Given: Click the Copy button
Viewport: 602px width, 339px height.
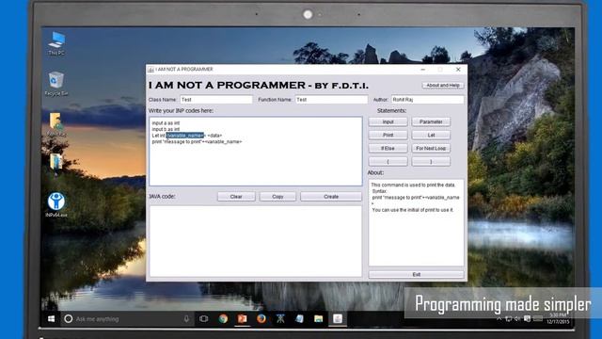Looking at the screenshot, I should (277, 197).
